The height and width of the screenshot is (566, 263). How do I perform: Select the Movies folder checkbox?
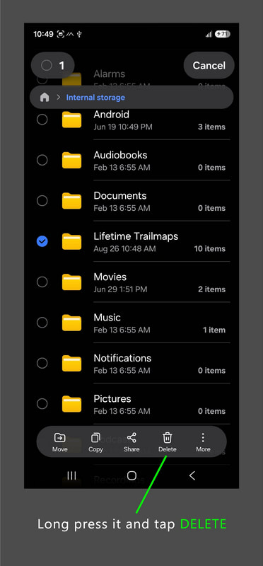42,282
